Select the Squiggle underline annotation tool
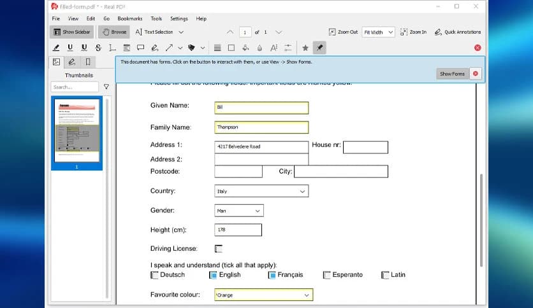This screenshot has width=533, height=308. [84, 48]
